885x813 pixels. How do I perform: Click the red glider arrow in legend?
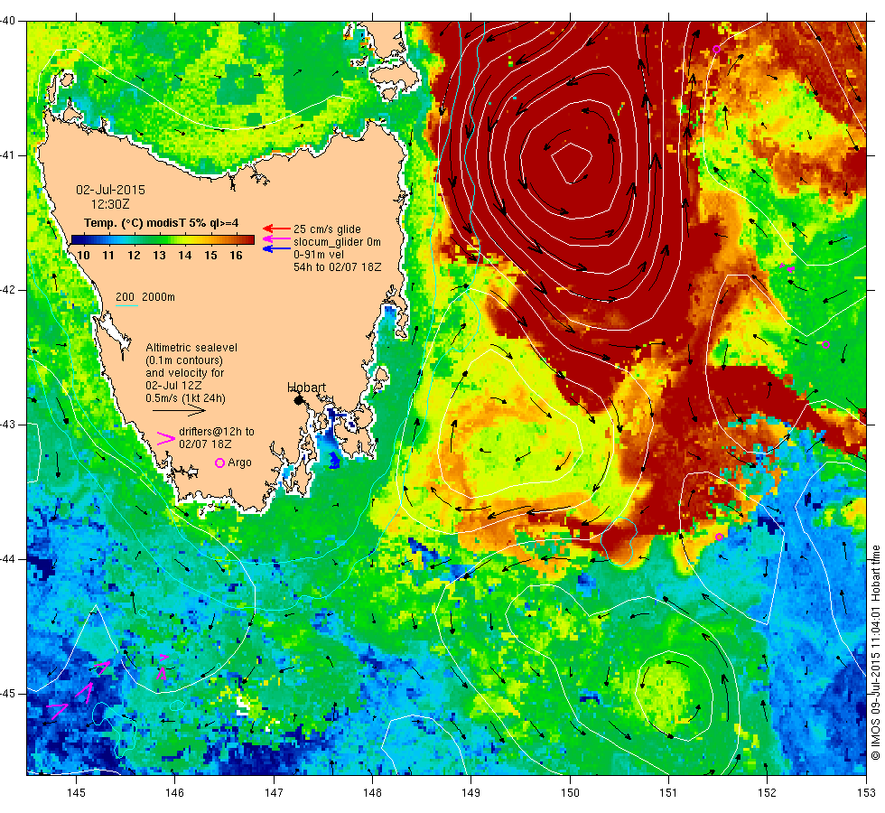coord(276,229)
